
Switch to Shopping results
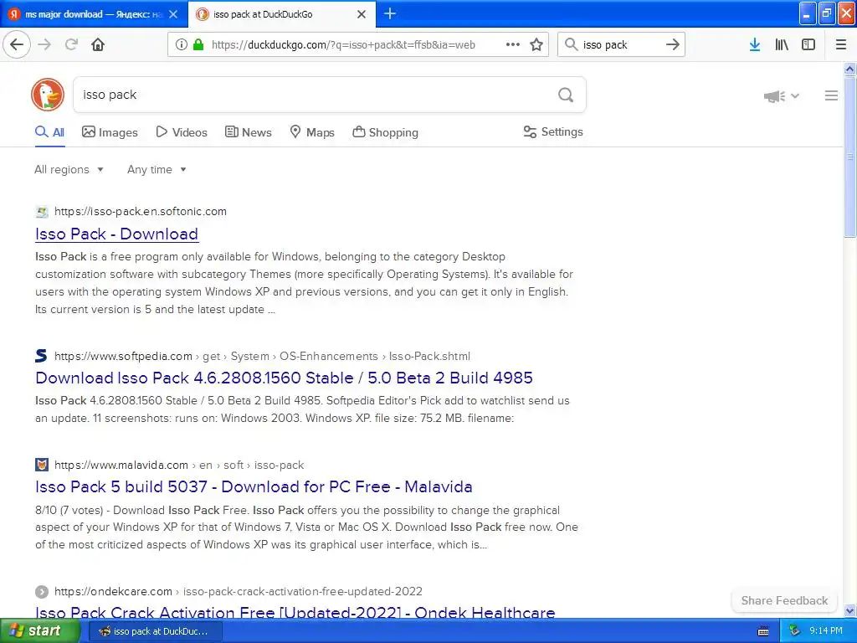pyautogui.click(x=385, y=132)
